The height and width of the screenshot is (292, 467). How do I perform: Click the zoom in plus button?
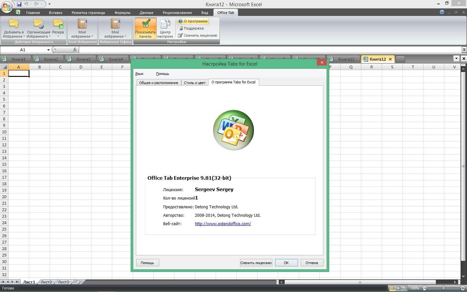pos(463,288)
